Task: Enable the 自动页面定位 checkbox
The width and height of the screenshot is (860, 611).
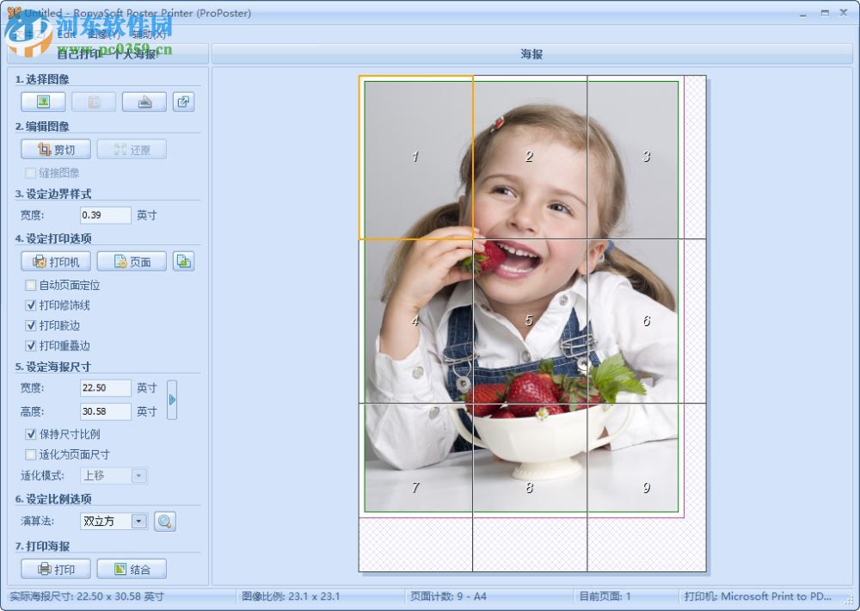Action: pyautogui.click(x=31, y=285)
